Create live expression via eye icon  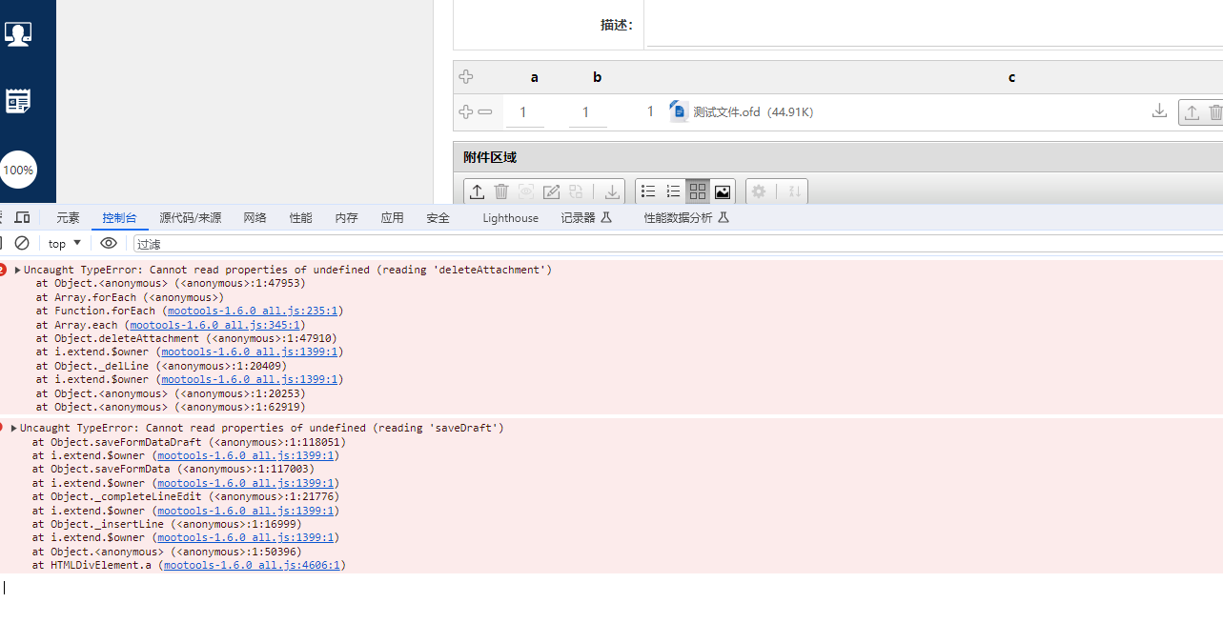pyautogui.click(x=109, y=243)
